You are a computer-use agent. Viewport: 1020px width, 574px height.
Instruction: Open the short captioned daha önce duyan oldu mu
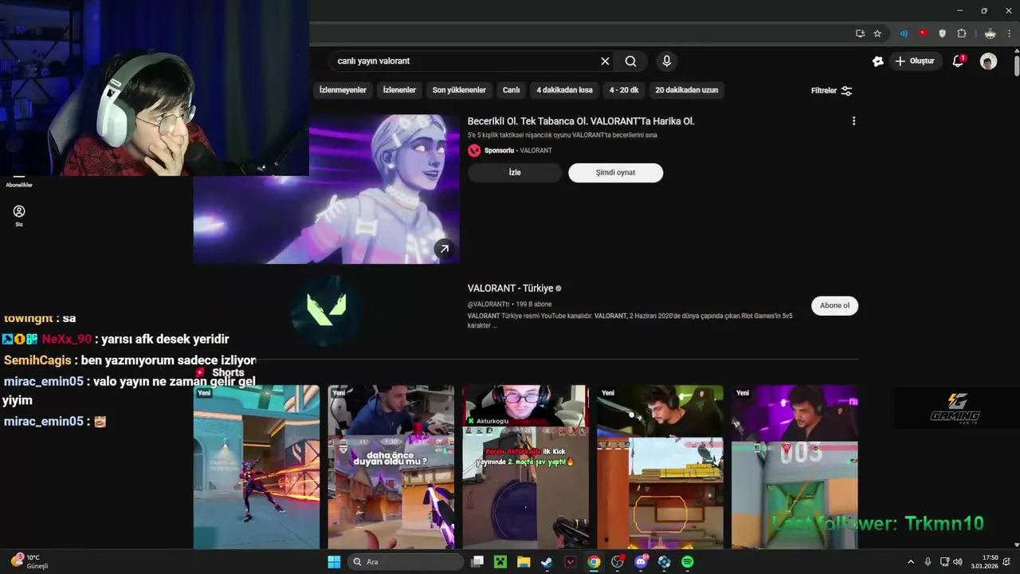(390, 467)
